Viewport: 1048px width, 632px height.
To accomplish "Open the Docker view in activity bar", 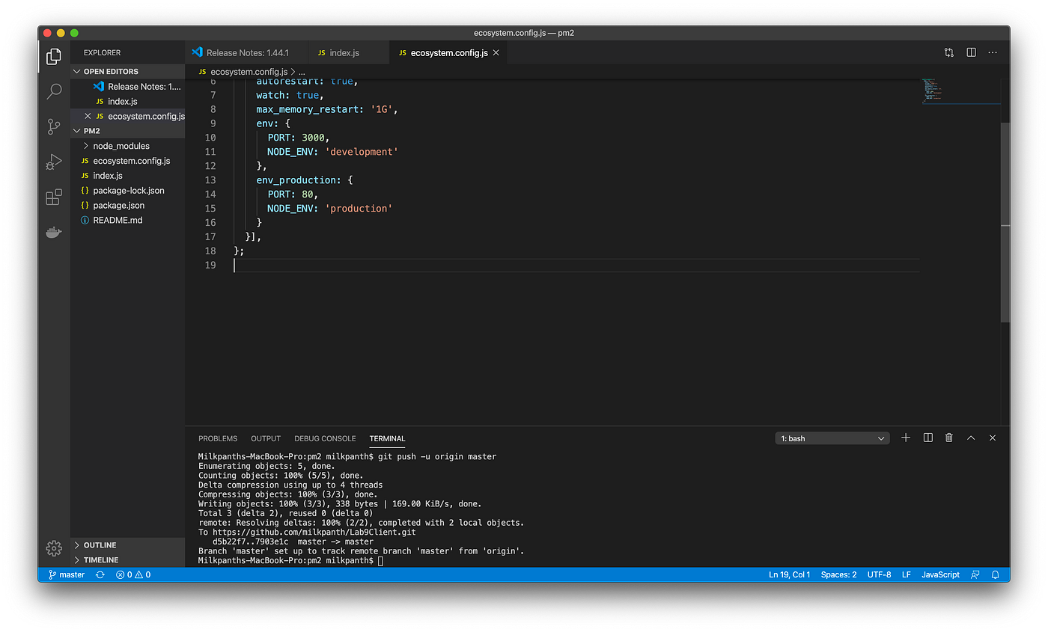I will click(x=54, y=232).
